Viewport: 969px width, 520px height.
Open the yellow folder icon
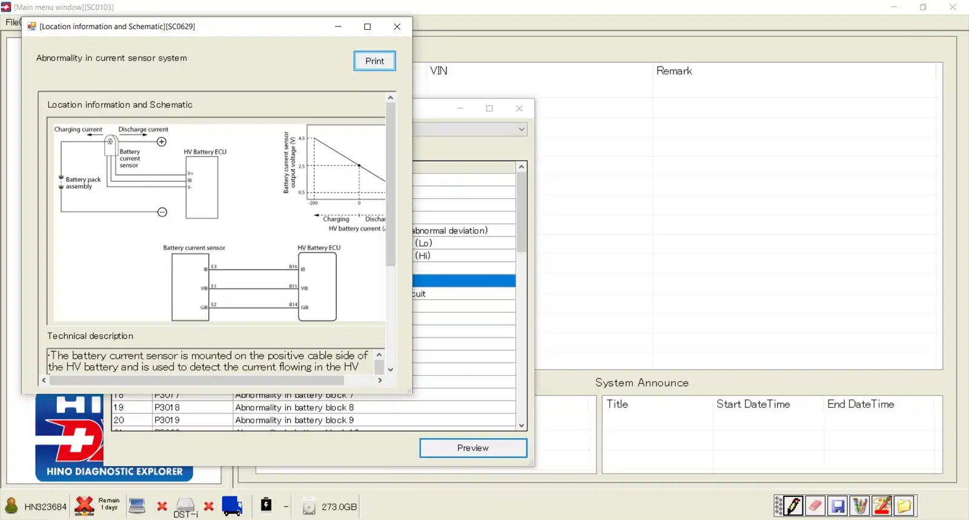point(904,505)
